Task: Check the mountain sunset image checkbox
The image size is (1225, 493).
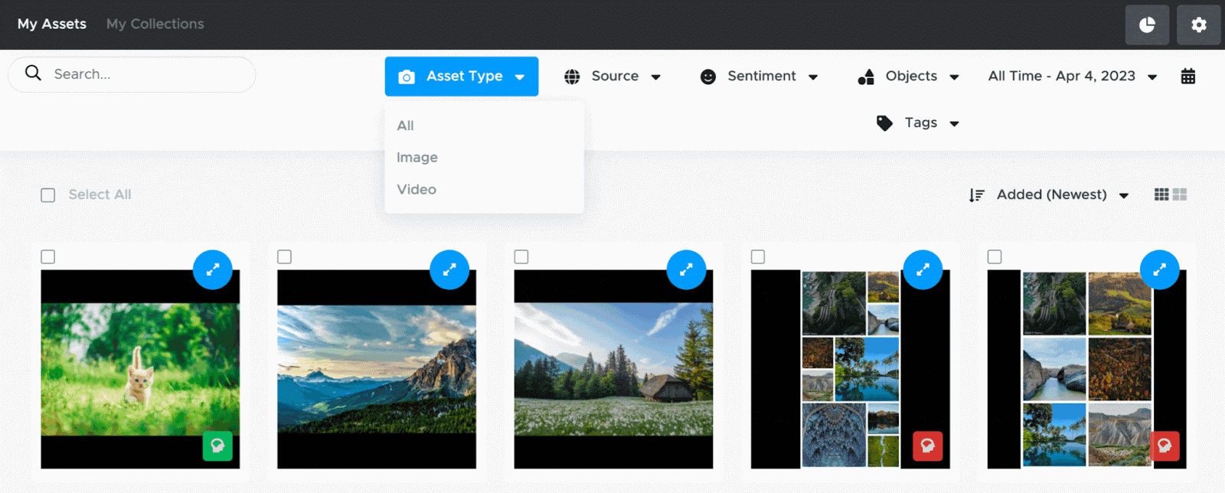Action: (284, 256)
